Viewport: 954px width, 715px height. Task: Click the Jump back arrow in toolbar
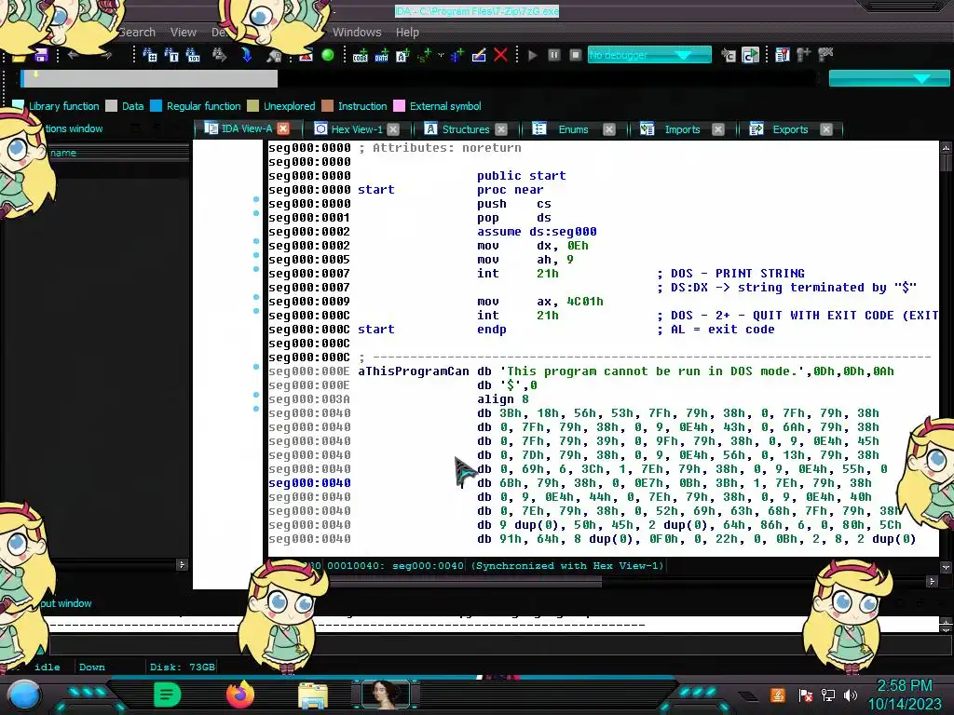[73, 55]
